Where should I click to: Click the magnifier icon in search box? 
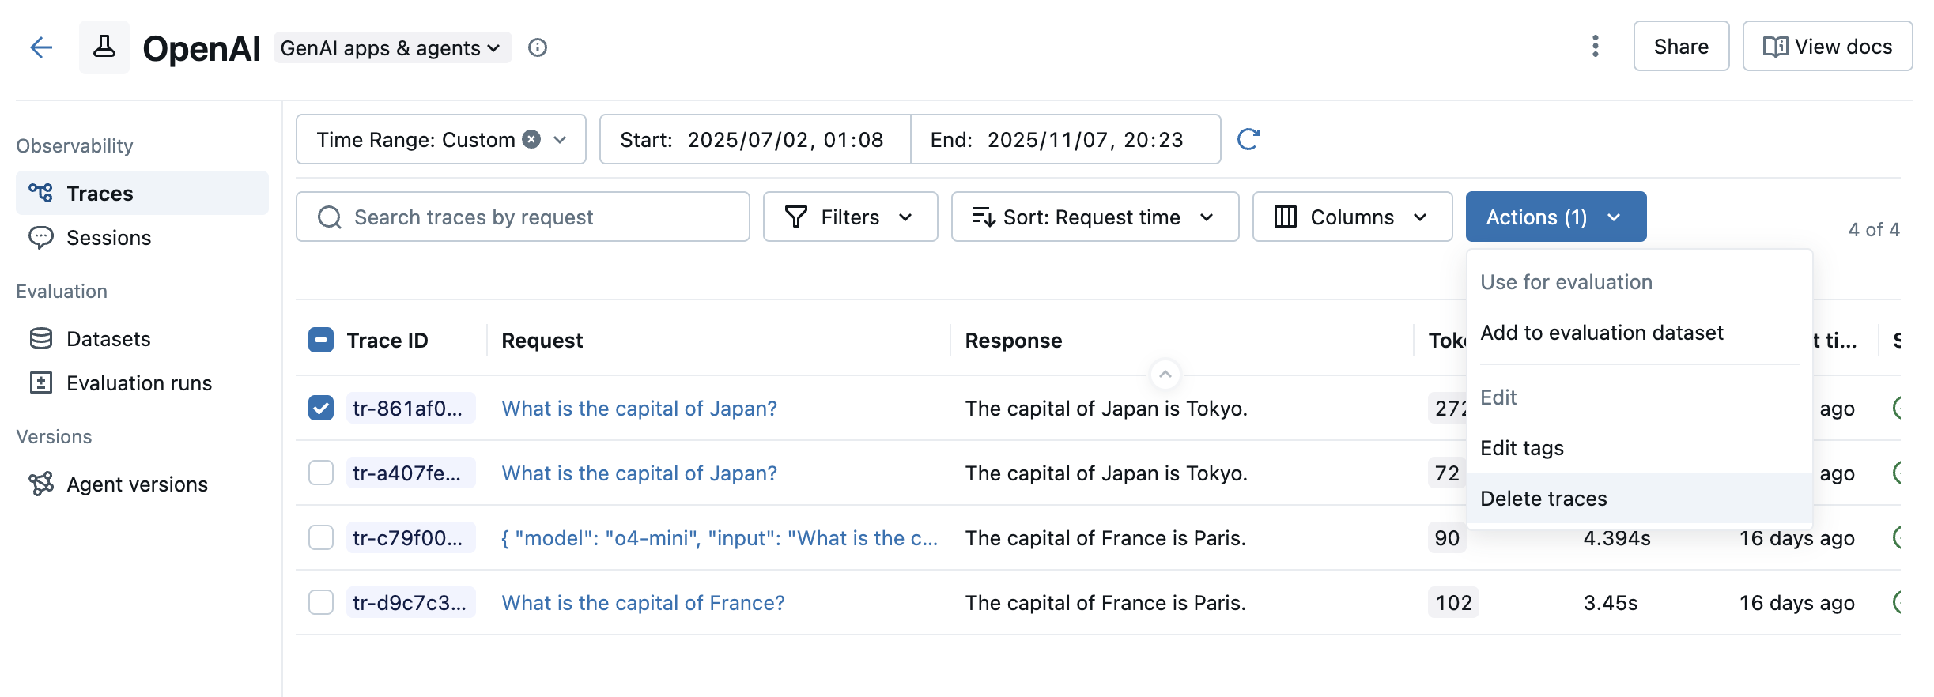pyautogui.click(x=330, y=217)
